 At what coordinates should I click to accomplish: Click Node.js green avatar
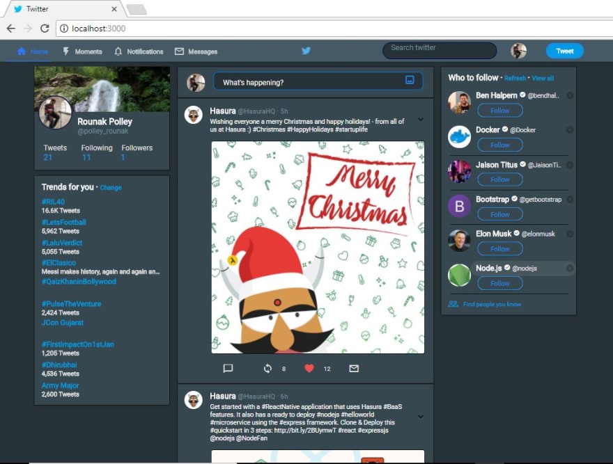459,275
